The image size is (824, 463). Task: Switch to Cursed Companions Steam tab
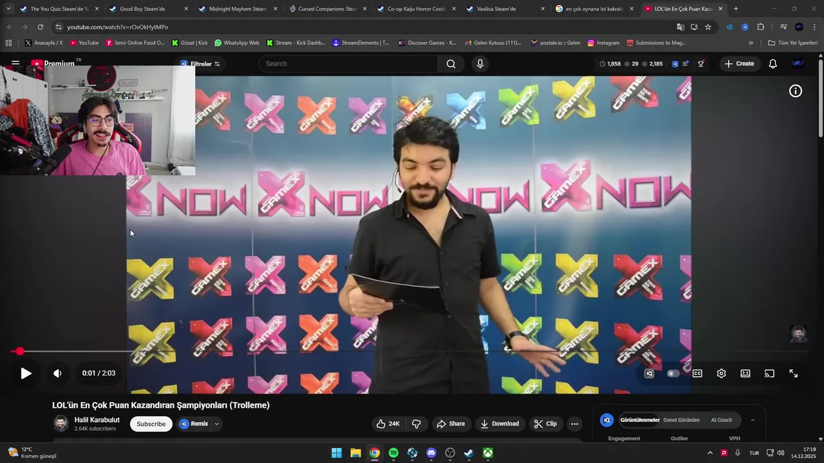pyautogui.click(x=326, y=9)
